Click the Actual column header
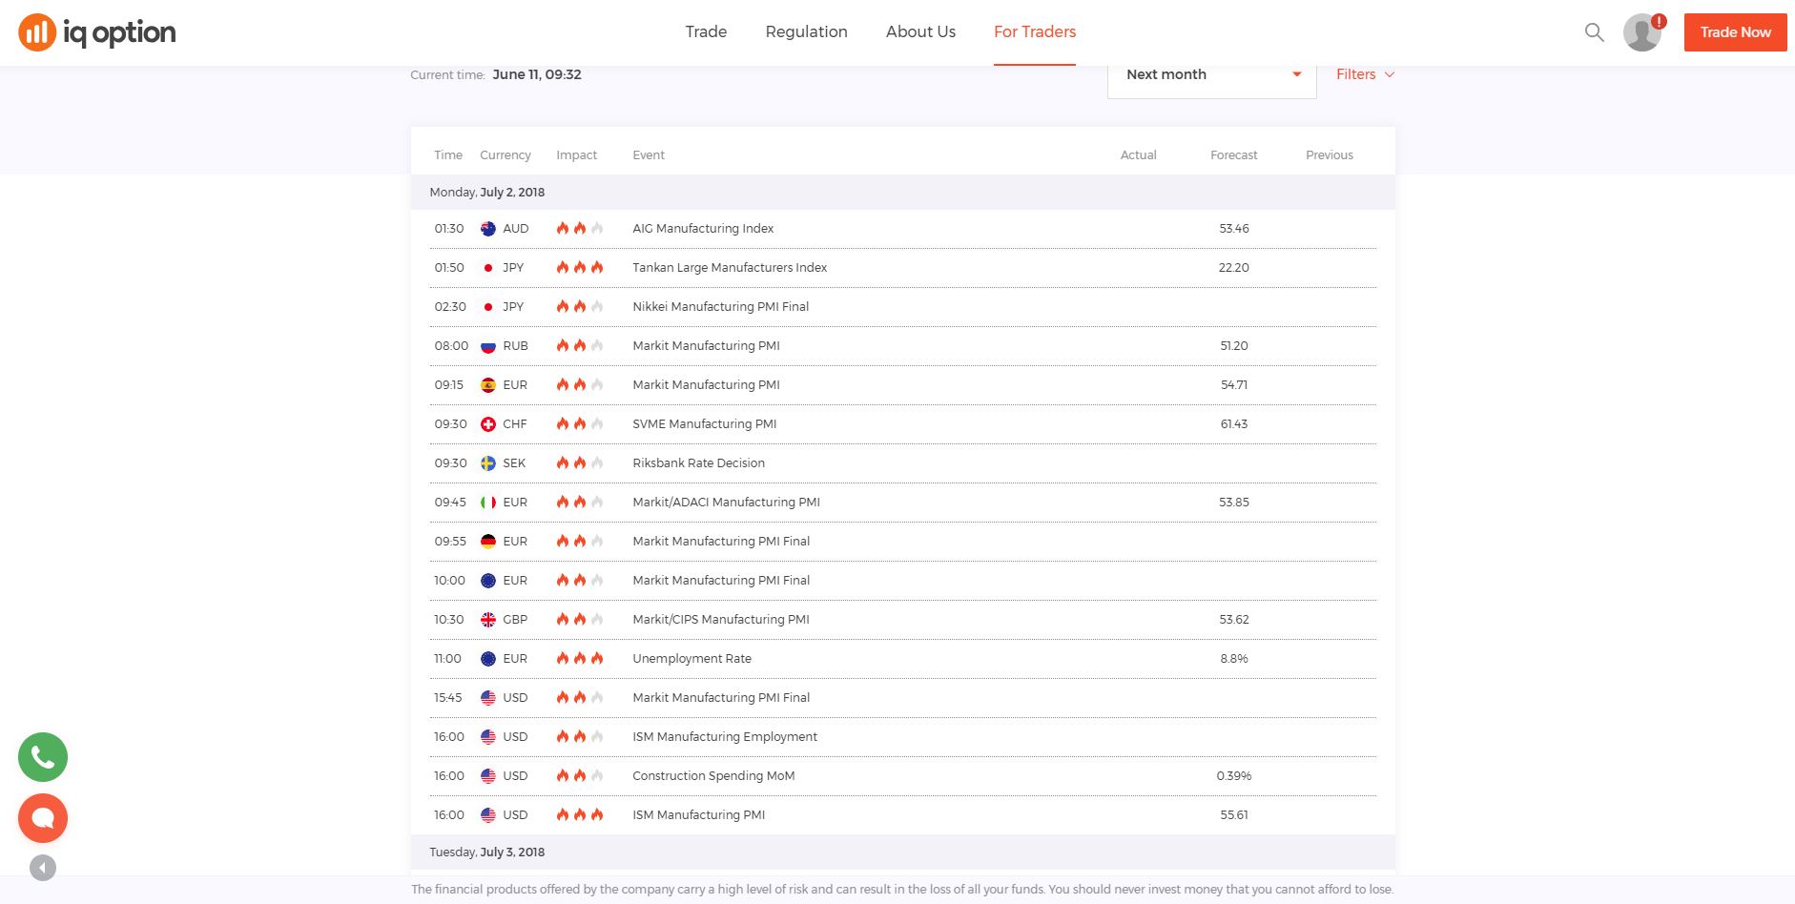1795x904 pixels. 1139,155
